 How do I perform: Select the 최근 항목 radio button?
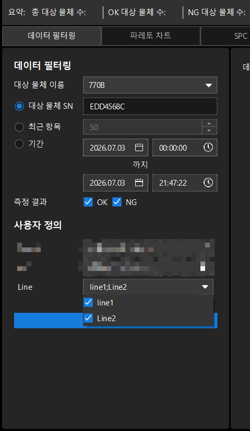(x=19, y=127)
